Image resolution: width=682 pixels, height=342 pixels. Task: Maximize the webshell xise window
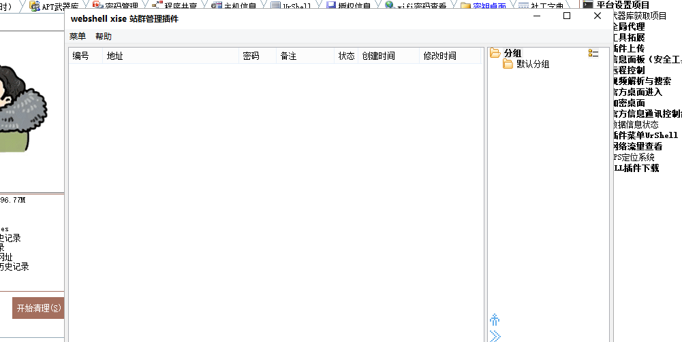[x=567, y=16]
